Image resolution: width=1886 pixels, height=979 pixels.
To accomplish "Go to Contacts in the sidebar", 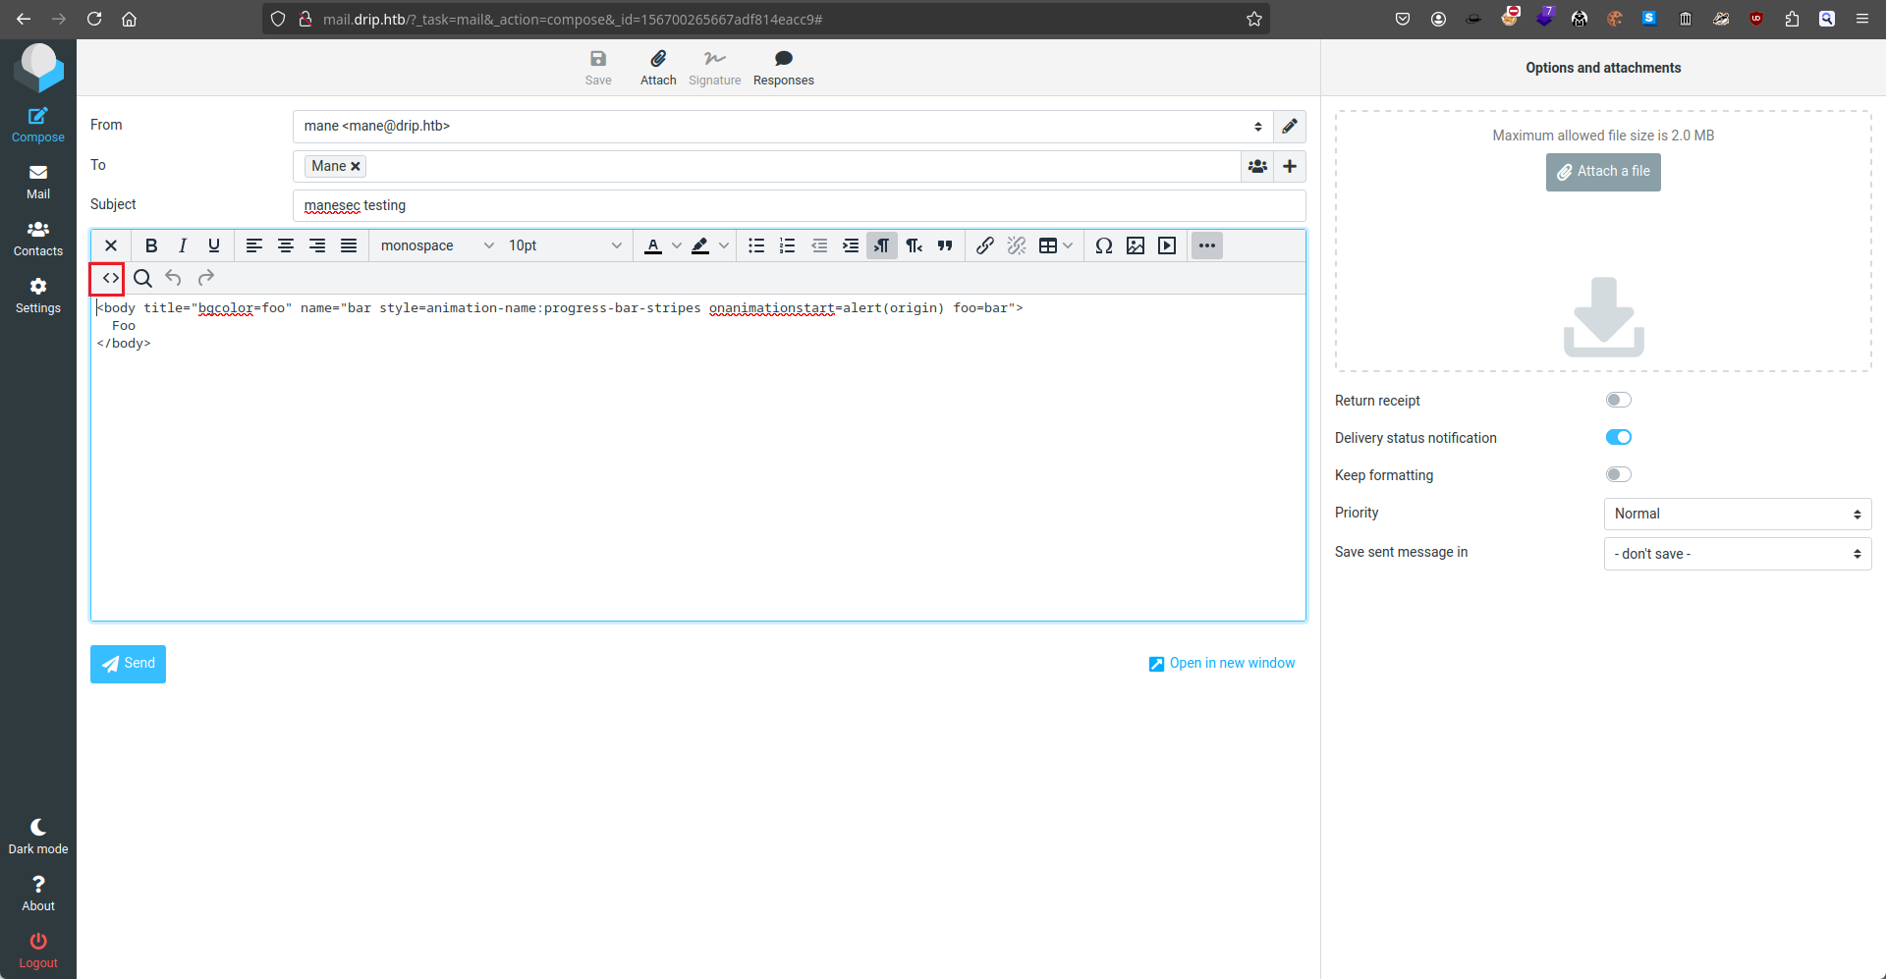I will pyautogui.click(x=38, y=239).
